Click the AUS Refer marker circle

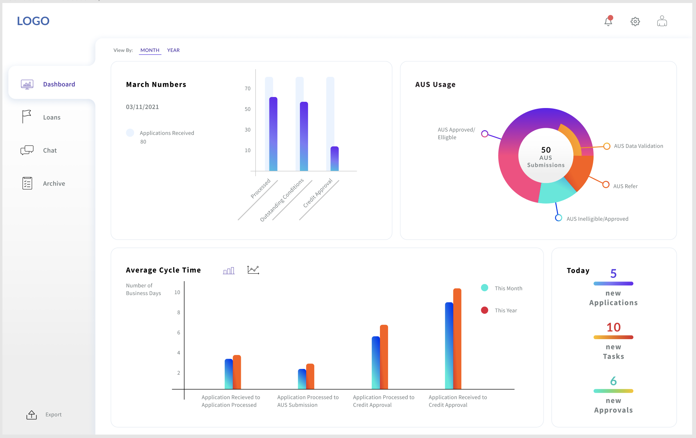click(606, 184)
